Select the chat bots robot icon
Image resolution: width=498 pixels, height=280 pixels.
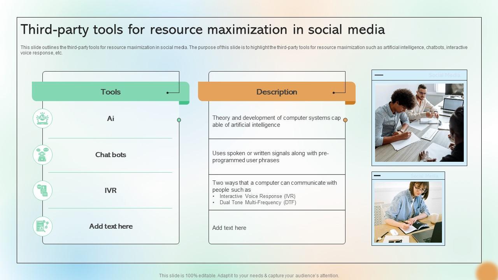pos(42,155)
